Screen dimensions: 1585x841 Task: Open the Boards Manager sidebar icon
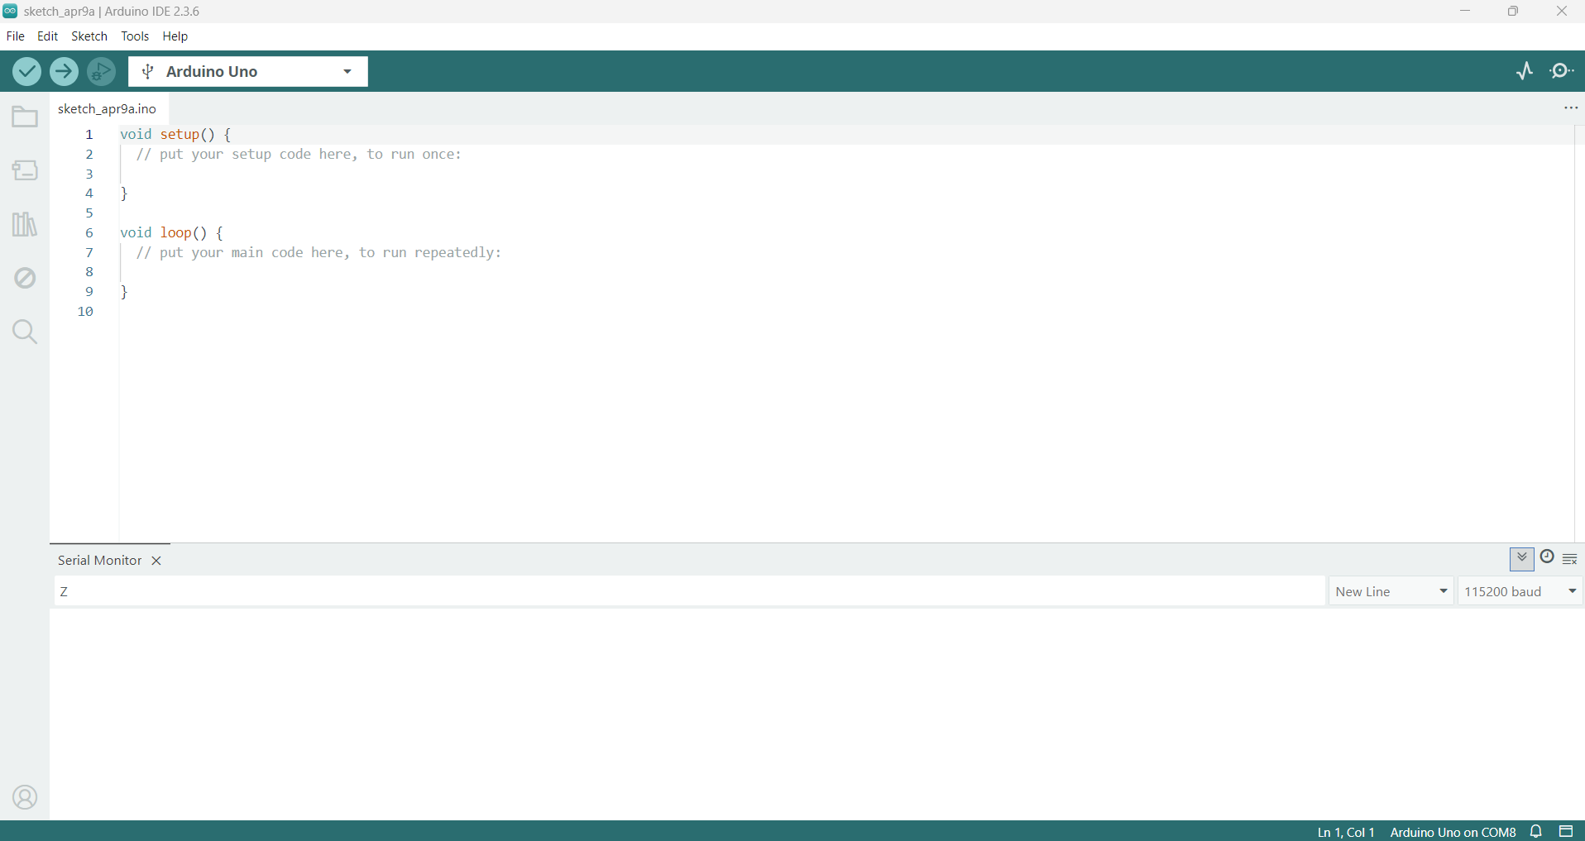point(25,170)
